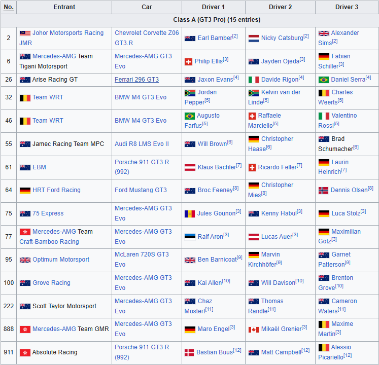
Task: Open the Johor Motorsports Racing JMR link
Action: tap(61, 38)
